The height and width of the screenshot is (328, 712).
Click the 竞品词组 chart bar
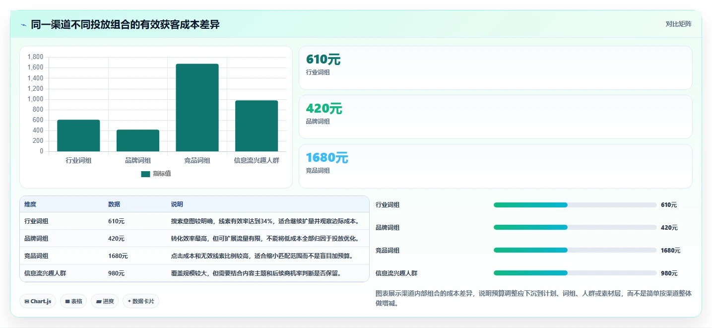click(197, 108)
